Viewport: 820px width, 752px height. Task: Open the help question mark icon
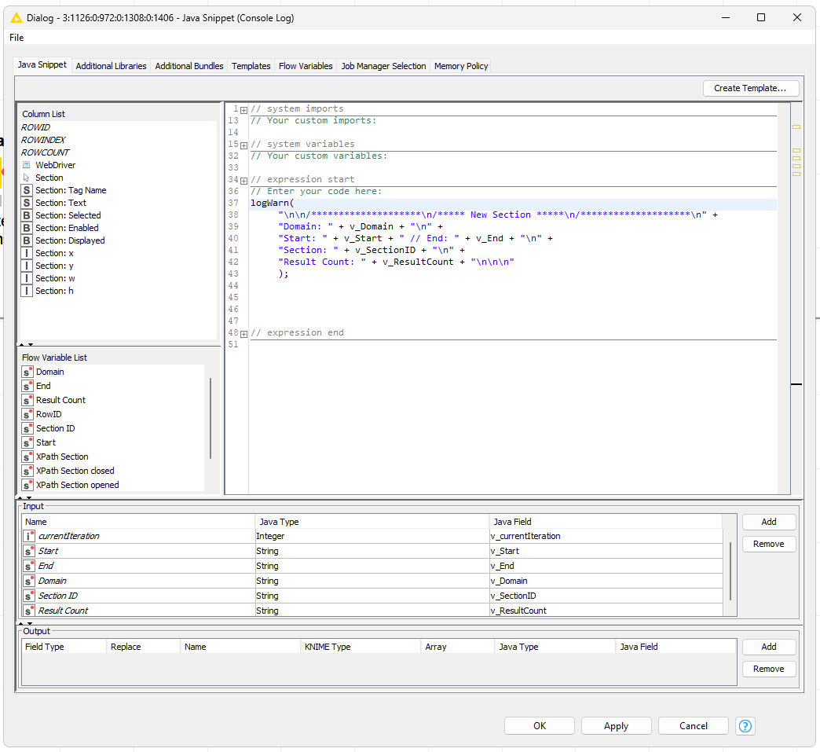[745, 726]
